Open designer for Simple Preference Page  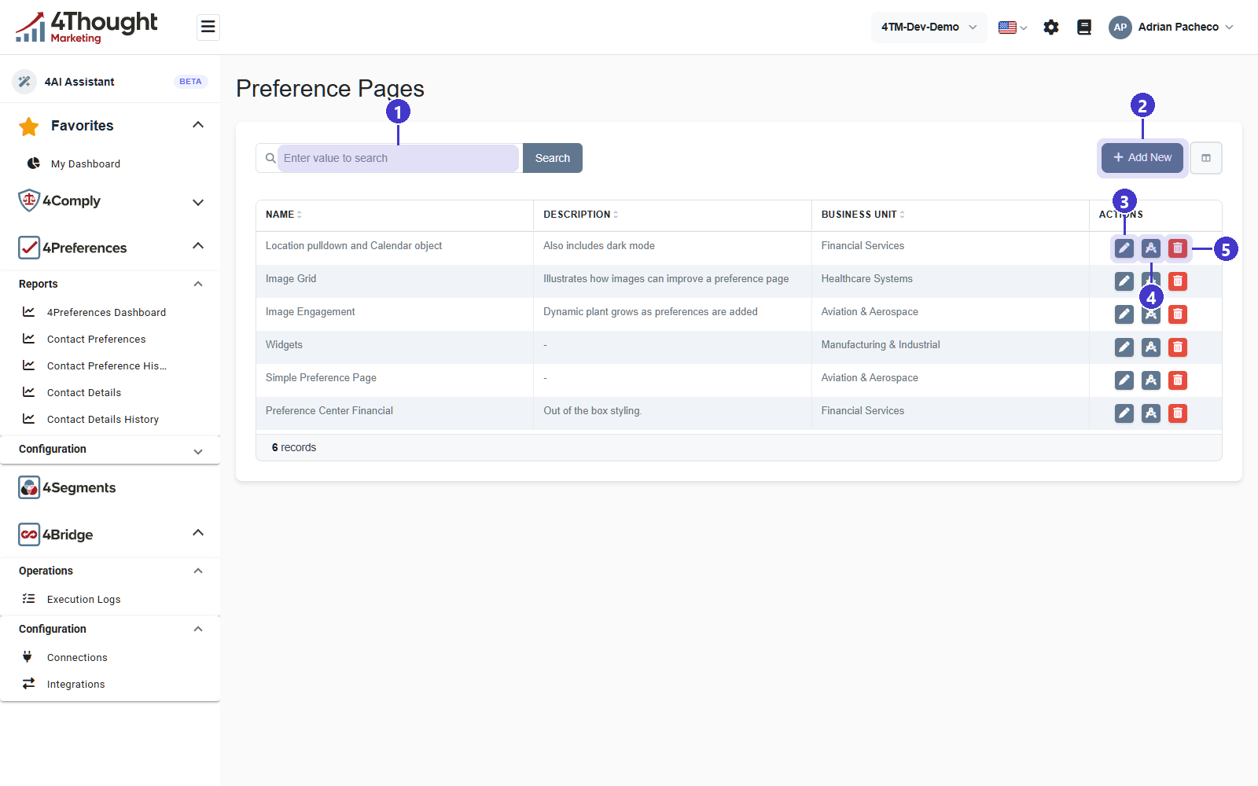coord(1151,380)
